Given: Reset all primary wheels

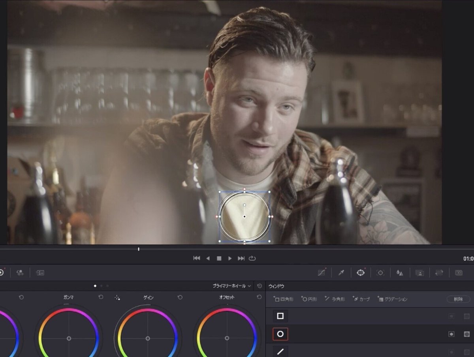Looking at the screenshot, I should tap(260, 286).
